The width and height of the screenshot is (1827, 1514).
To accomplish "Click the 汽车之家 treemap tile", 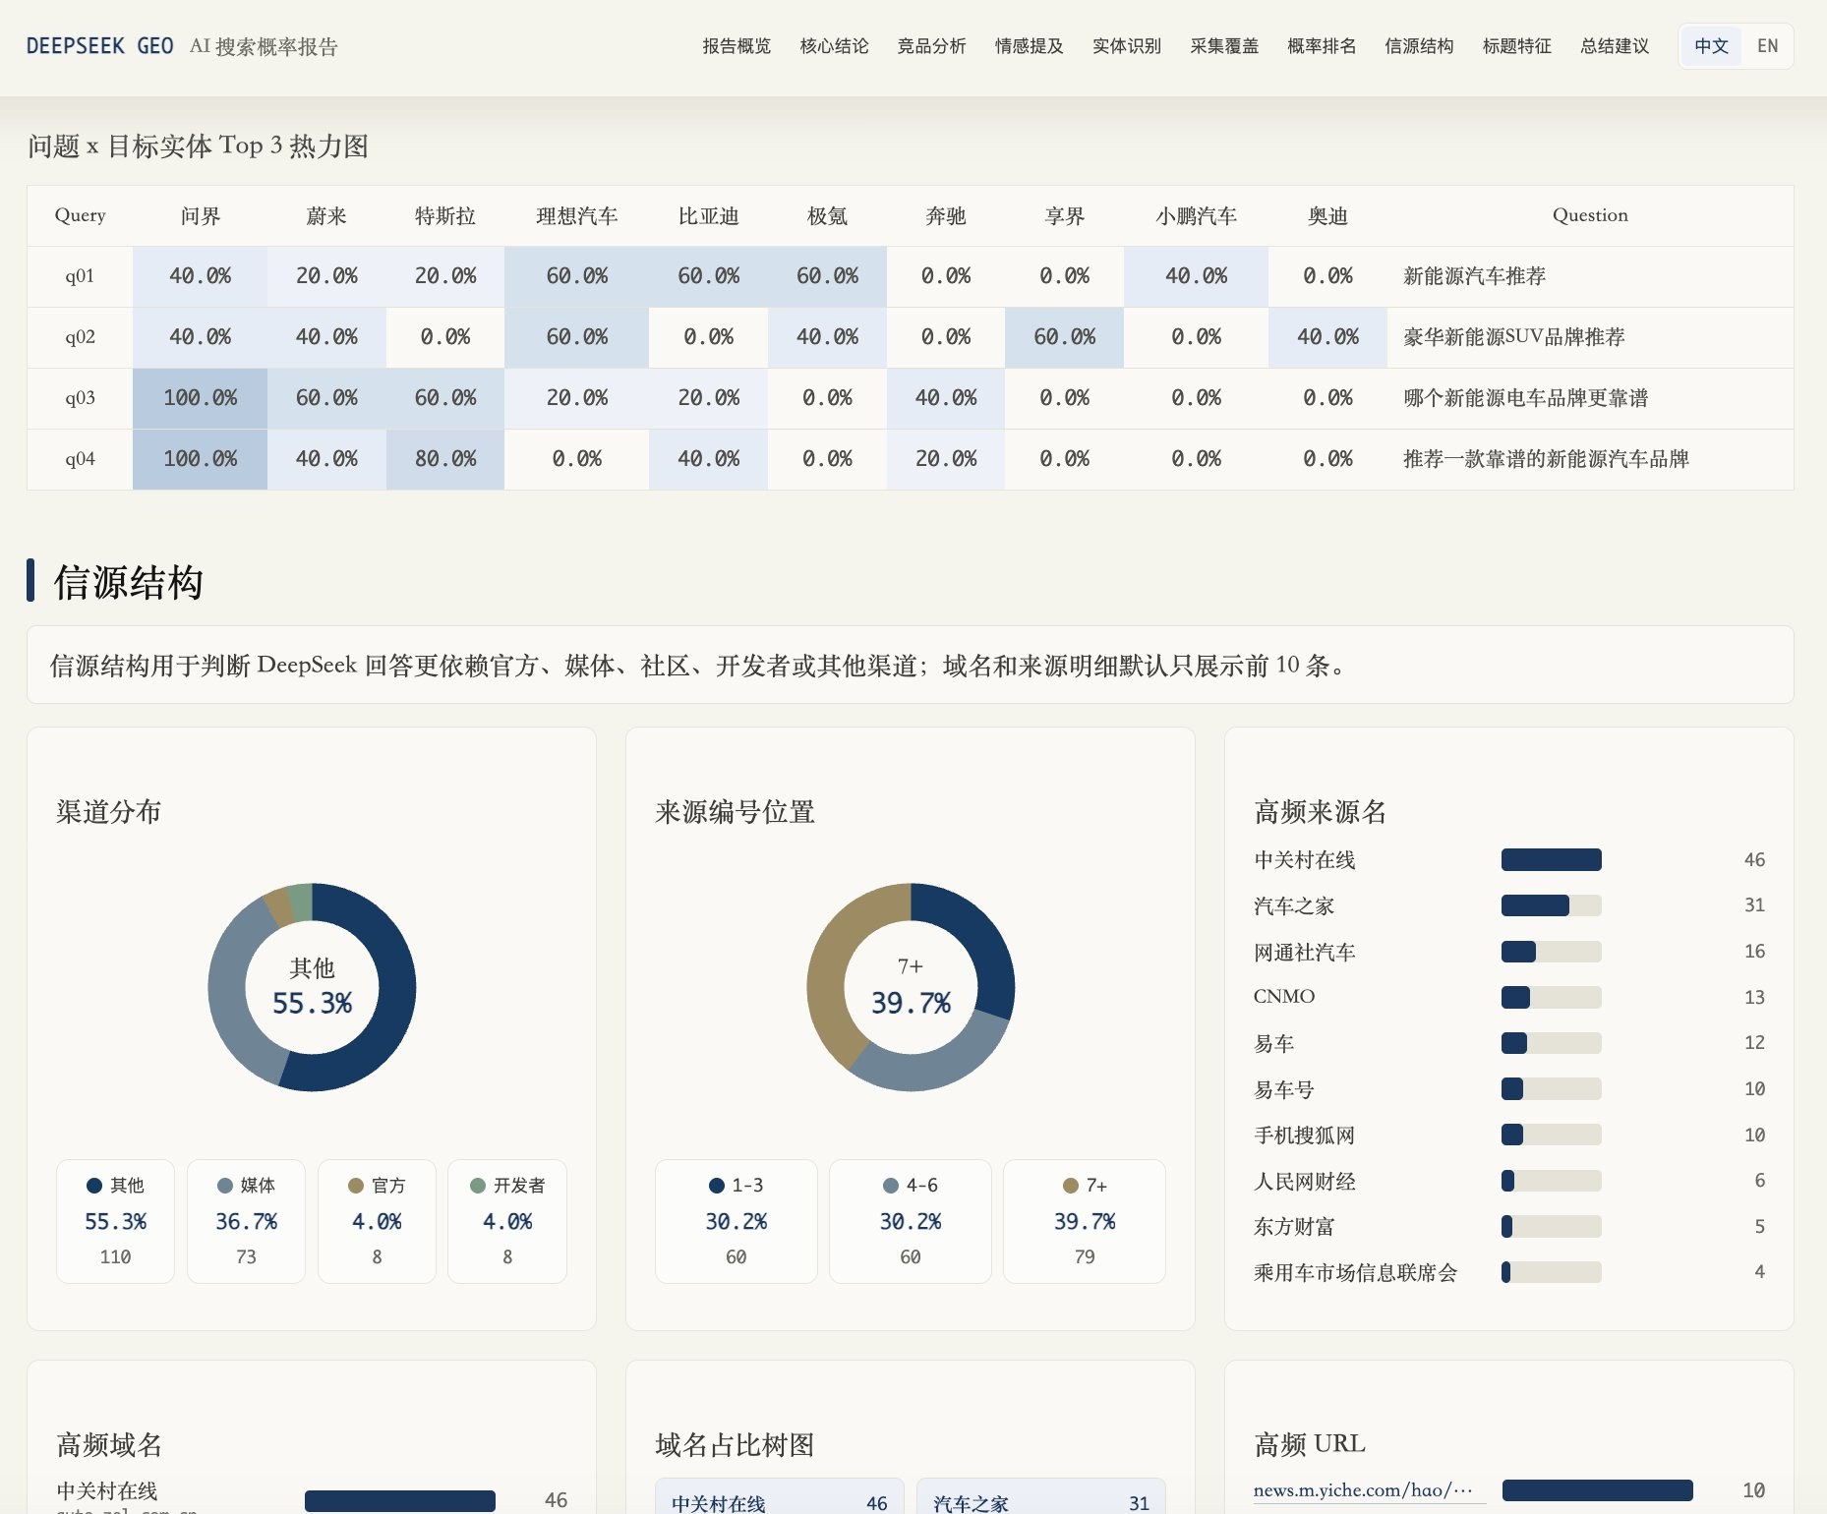I will pos(1041,1498).
